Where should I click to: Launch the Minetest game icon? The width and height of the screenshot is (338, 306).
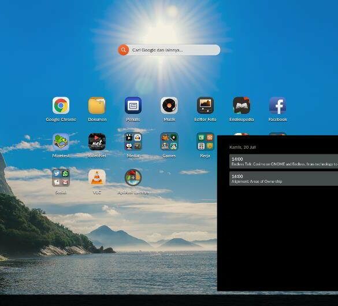click(61, 142)
